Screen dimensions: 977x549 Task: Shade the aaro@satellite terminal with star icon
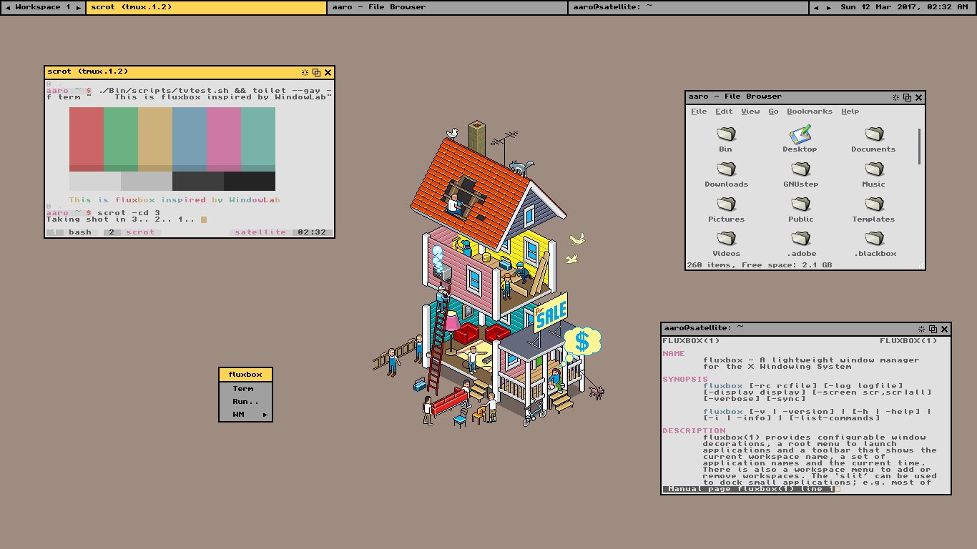(x=921, y=329)
